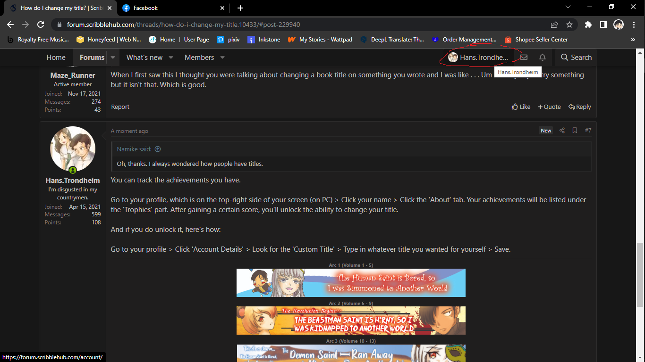Report Maze_Runner's post
Image resolution: width=645 pixels, height=362 pixels.
tap(120, 107)
